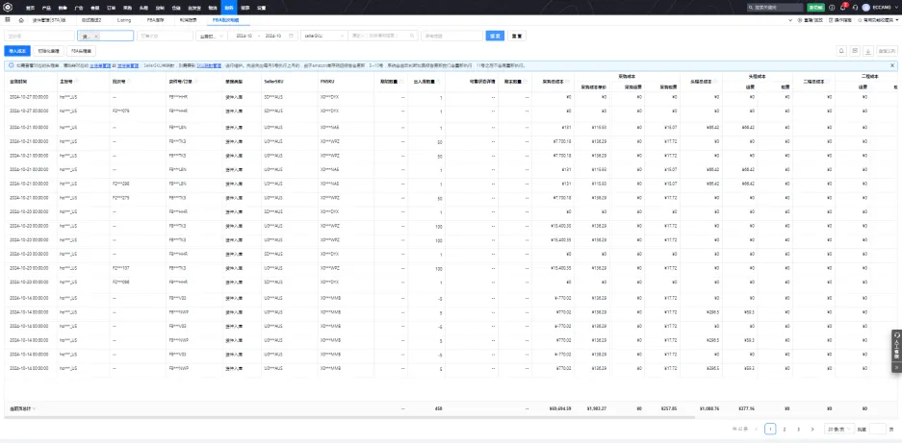Click the previous page arrow in the pagination
This screenshot has height=443, width=902.
756,429
